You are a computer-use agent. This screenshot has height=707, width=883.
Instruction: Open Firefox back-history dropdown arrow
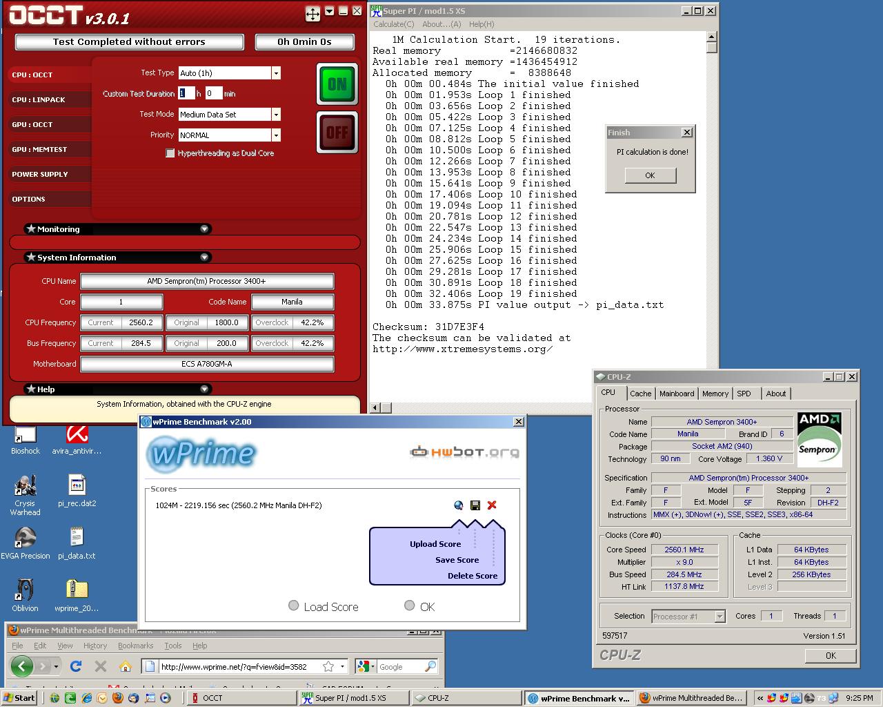pos(56,667)
